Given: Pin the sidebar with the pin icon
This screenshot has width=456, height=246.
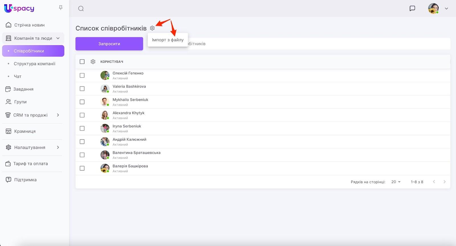Looking at the screenshot, I should [61, 8].
